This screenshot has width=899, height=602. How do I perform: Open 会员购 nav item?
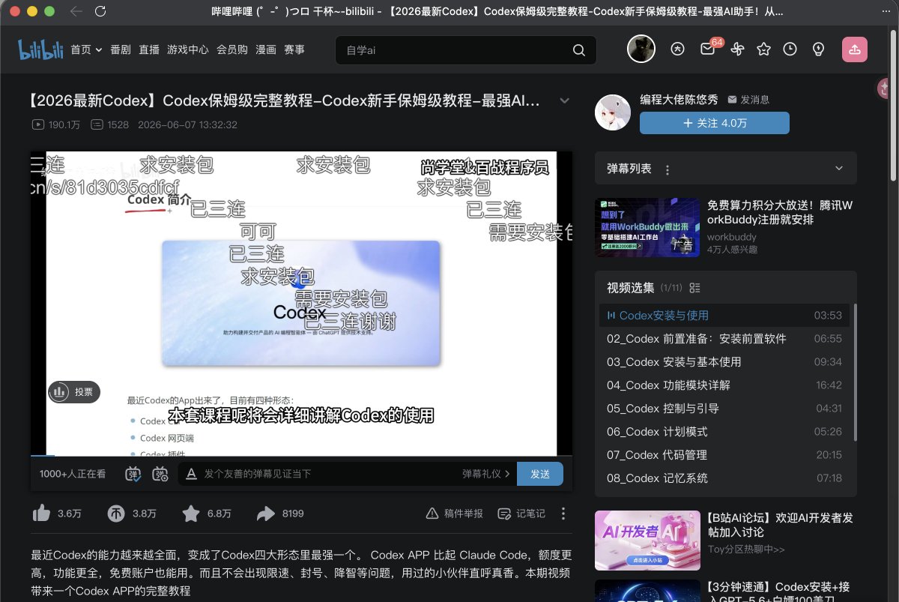[232, 49]
